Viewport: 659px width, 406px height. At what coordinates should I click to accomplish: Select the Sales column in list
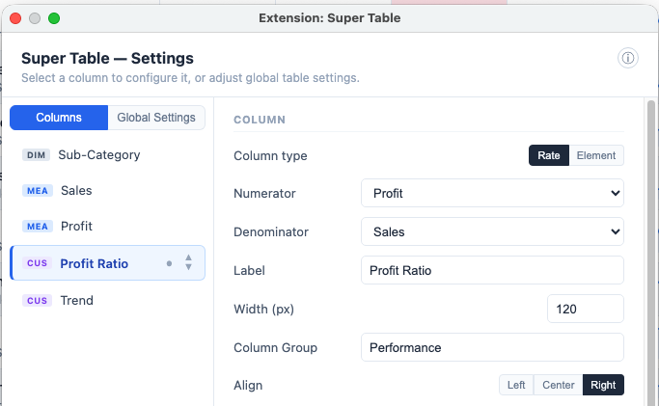[x=108, y=191]
